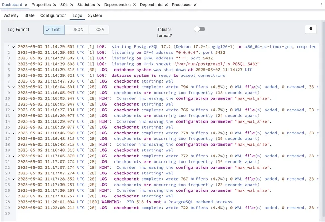Expand the log entry on line 24

point(13,179)
